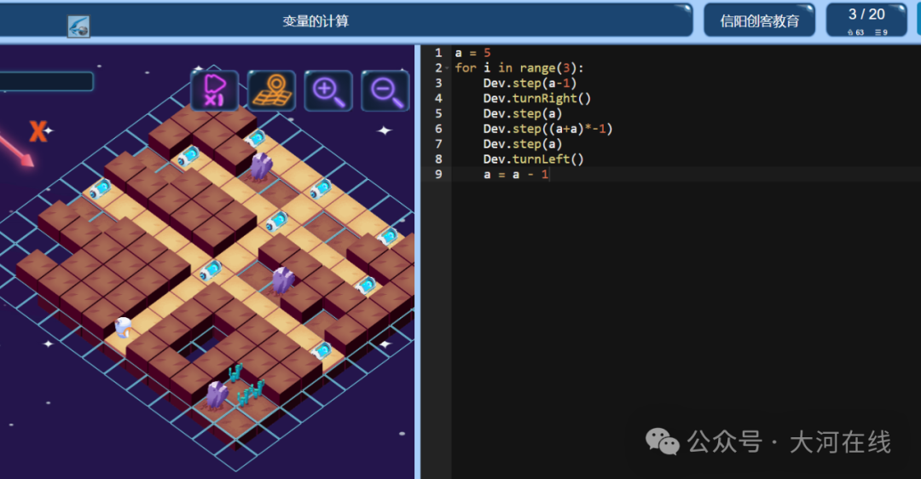921x479 pixels.
Task: Click code line 'Dev.step((a+a)*-1)'
Action: point(547,129)
